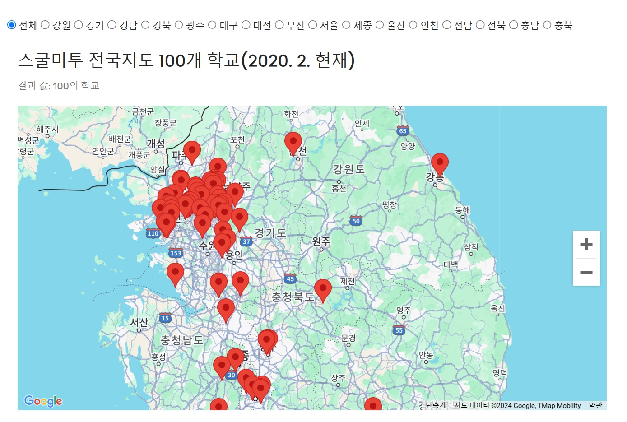Select the 인천 region filter
627x422 pixels.
coord(413,25)
